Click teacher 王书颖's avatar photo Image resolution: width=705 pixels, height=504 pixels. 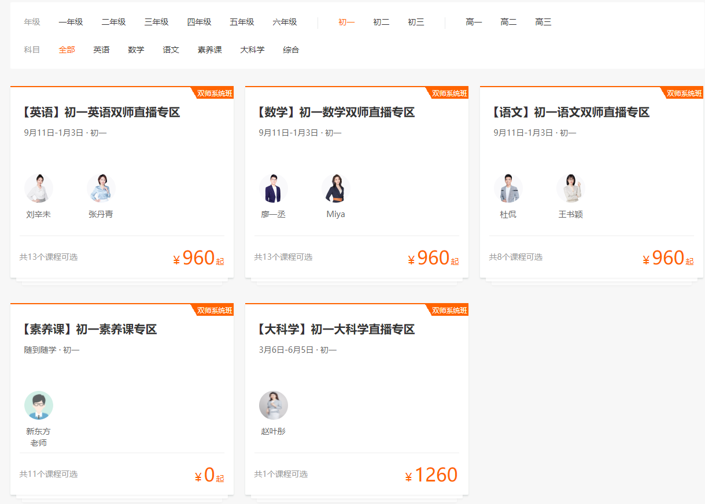click(571, 188)
